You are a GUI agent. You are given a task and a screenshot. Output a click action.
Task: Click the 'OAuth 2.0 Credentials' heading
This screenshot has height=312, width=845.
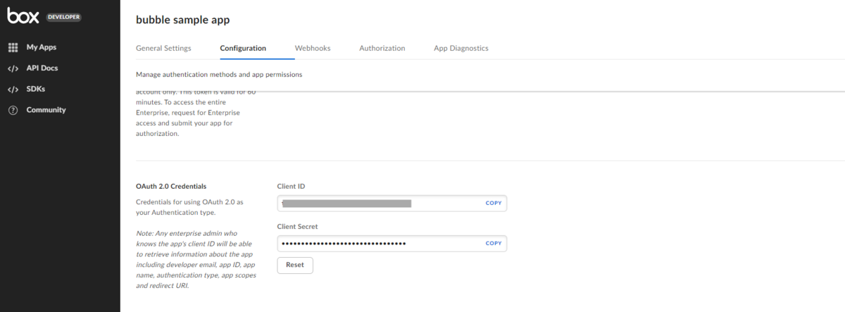point(171,187)
